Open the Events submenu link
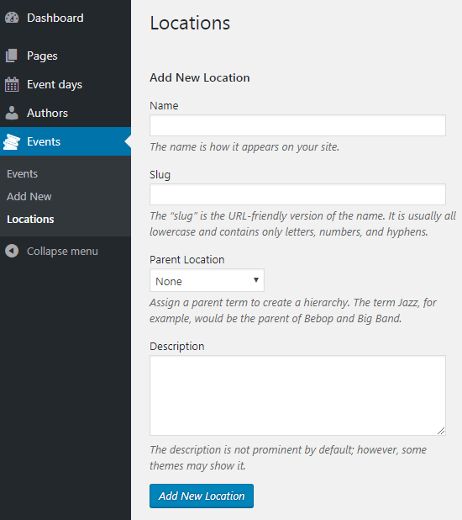Viewport: 462px width, 520px height. (x=23, y=174)
